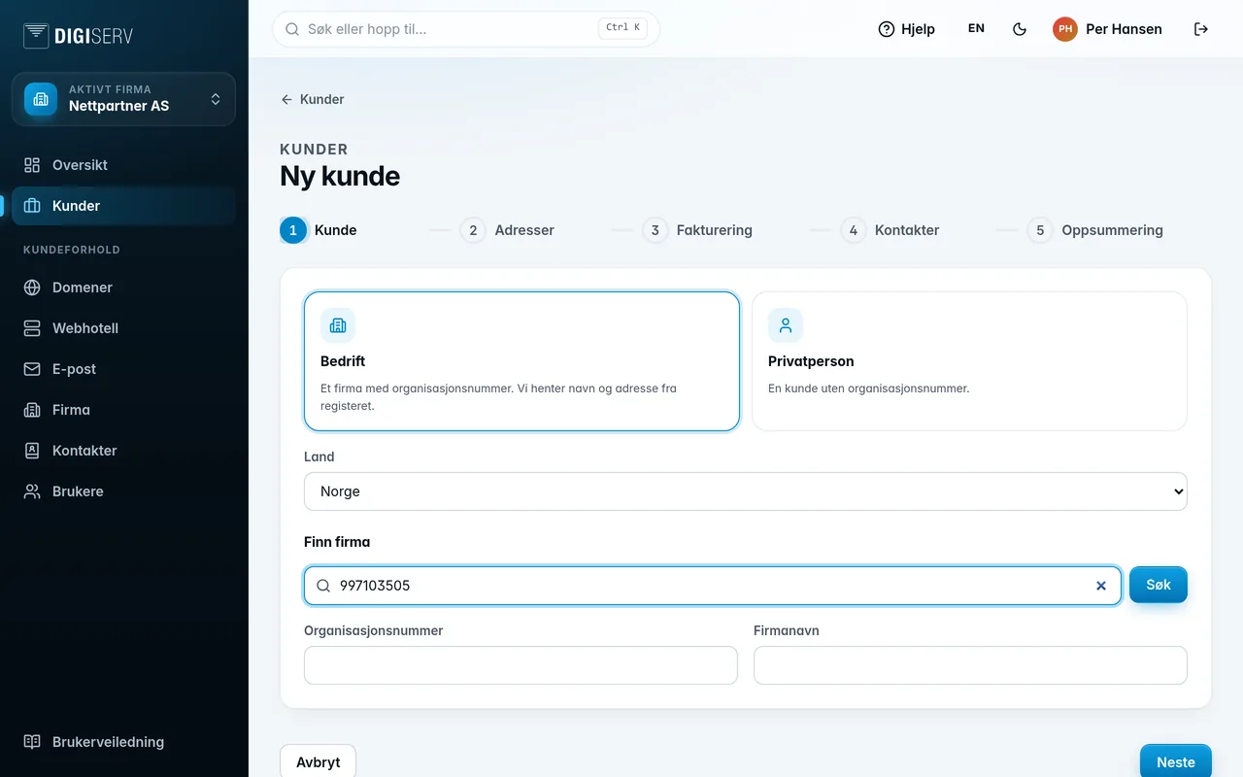Select the Bedrift customer type card
Image resolution: width=1243 pixels, height=777 pixels.
coord(521,361)
